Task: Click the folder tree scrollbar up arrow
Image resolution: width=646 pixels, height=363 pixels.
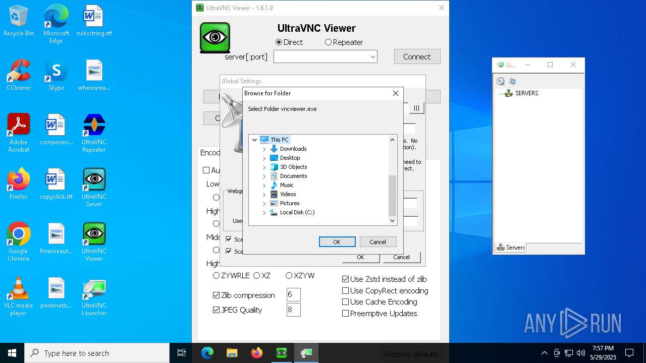Action: (393, 140)
